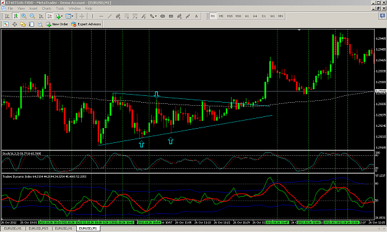
Task: Select the H1 timeframe button
Action: [247, 16]
